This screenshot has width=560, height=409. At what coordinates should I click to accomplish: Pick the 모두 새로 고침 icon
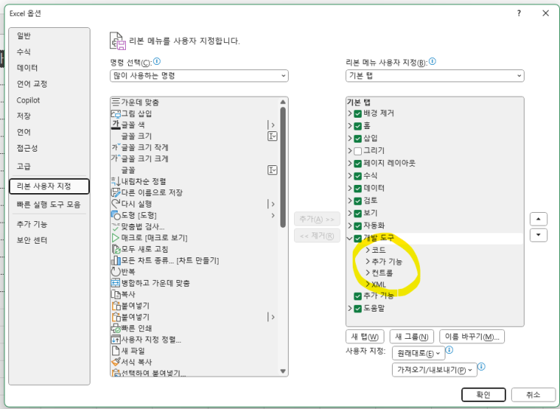(116, 249)
